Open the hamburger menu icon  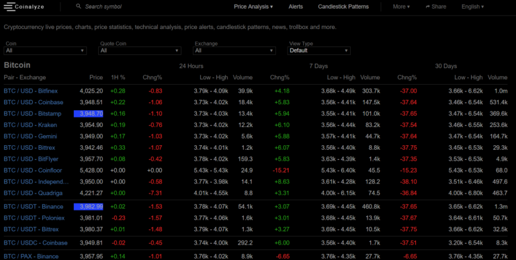9,7
